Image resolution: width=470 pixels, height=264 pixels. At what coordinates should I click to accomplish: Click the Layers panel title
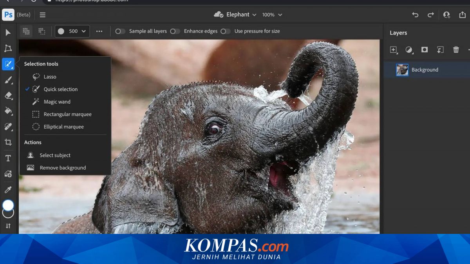(x=398, y=33)
